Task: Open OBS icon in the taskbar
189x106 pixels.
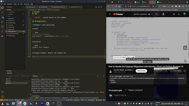Action: (x=59, y=104)
